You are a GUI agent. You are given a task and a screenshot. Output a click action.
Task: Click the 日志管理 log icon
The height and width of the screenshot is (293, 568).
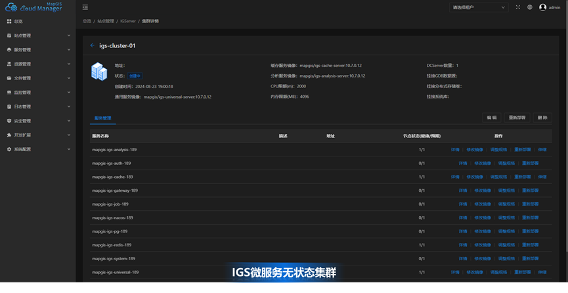9,106
